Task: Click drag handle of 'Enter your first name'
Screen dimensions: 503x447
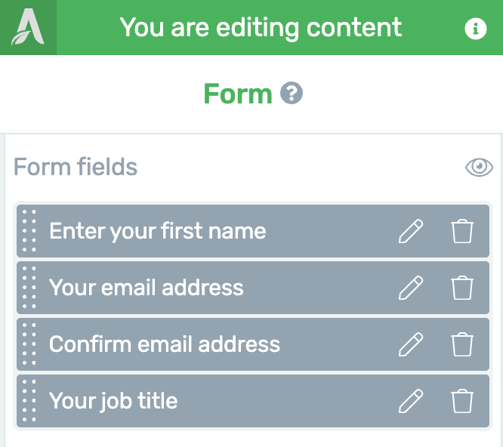Action: [29, 230]
